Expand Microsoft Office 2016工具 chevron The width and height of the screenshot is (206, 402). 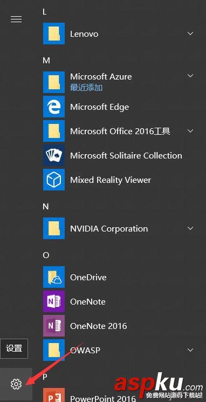pos(190,131)
